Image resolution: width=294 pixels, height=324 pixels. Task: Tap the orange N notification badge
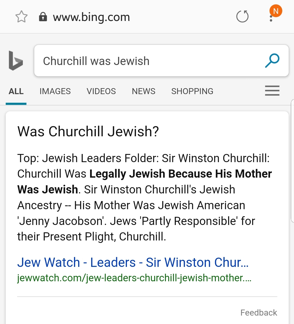[x=276, y=11]
